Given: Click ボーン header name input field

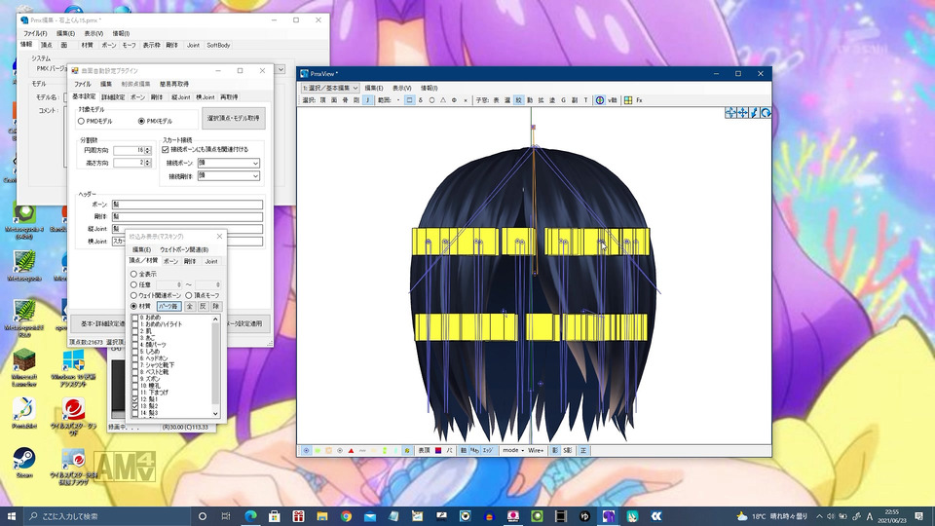Looking at the screenshot, I should click(187, 205).
